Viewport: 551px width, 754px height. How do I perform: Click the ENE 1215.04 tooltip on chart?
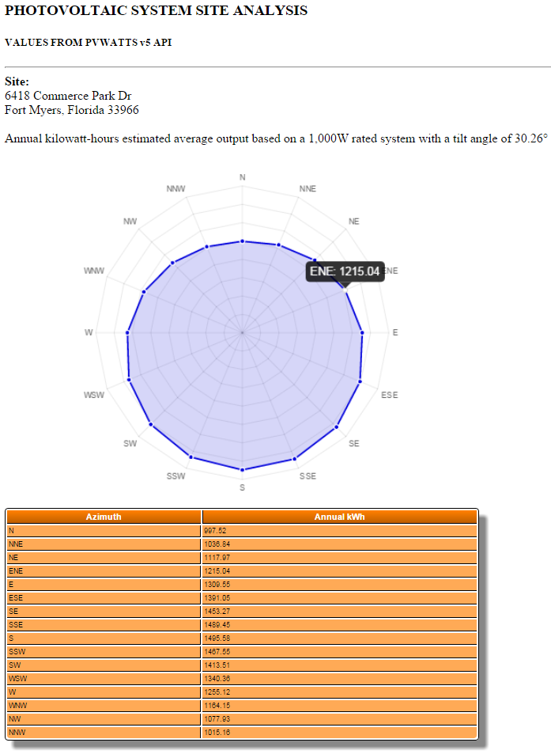click(345, 271)
